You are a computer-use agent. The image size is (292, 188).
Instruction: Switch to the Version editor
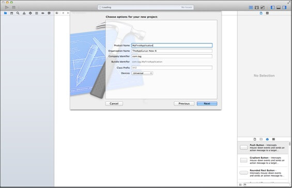coord(263,7)
